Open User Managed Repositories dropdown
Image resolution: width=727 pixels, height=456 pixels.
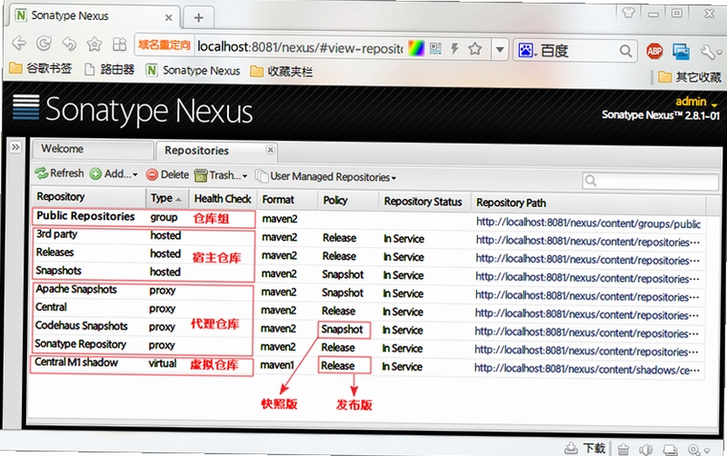[x=326, y=176]
